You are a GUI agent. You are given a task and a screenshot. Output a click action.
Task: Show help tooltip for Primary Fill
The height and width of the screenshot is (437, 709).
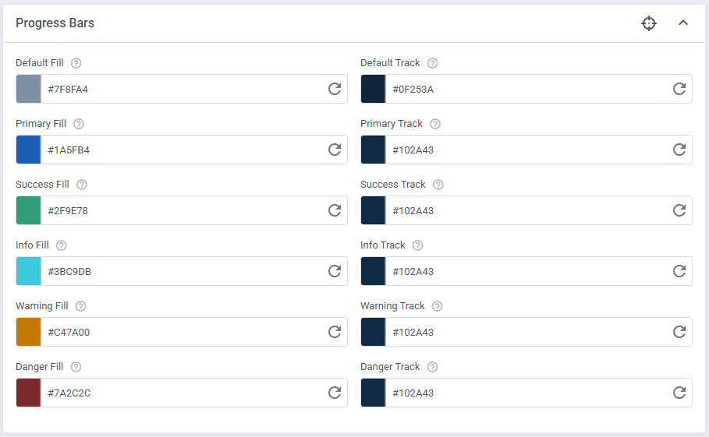pyautogui.click(x=79, y=124)
